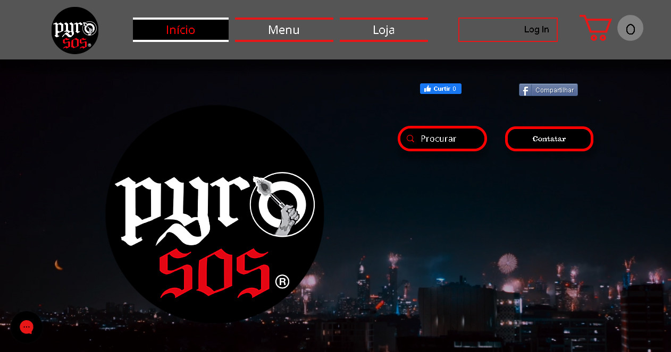Click the Pyro SOS header logo
This screenshot has height=352, width=671.
(75, 30)
